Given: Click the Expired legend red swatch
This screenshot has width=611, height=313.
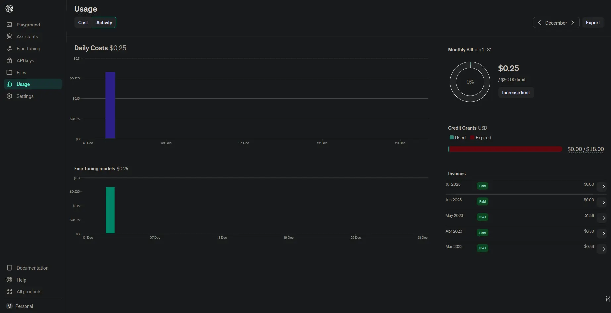Looking at the screenshot, I should (472, 138).
